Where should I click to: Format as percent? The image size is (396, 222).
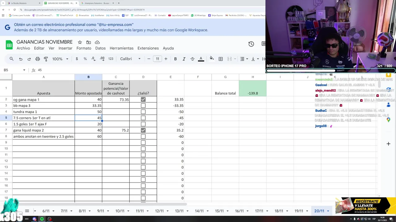[x=85, y=59]
